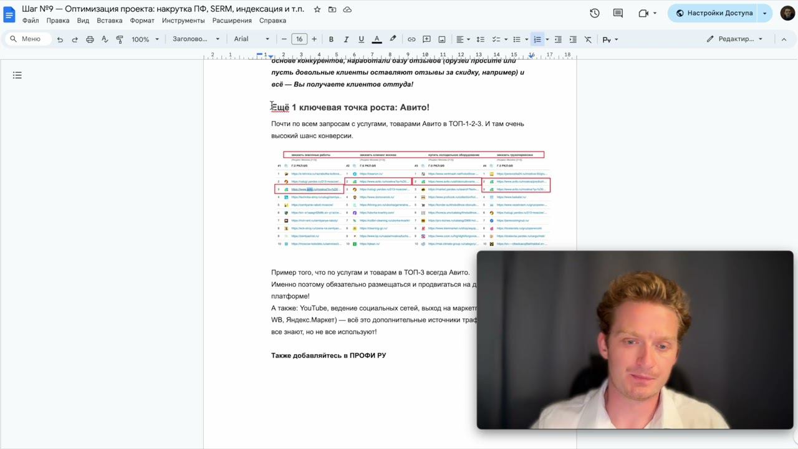Click the Insert image icon
This screenshot has width=798, height=449.
(x=441, y=39)
